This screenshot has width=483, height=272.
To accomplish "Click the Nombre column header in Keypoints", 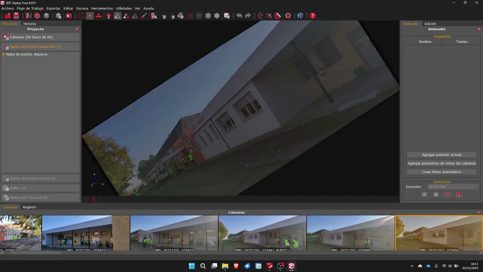I will 425,42.
